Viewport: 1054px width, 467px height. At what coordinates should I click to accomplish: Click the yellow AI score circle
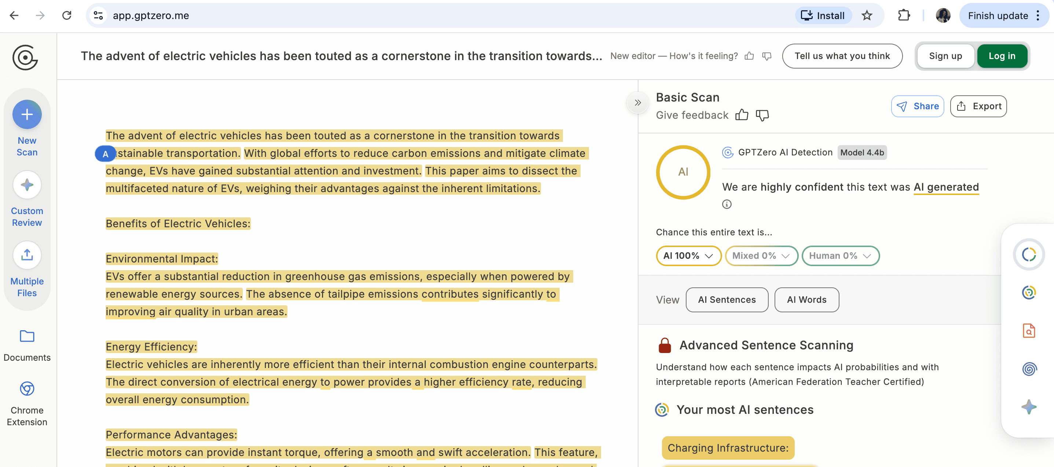coord(683,172)
